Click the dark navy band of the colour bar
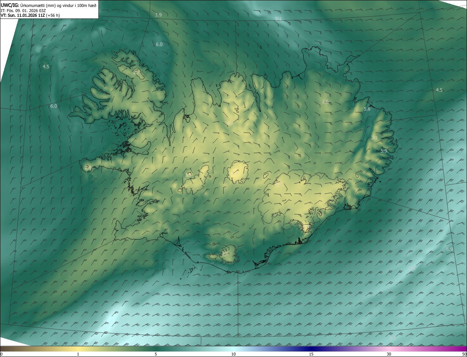467x357 pixels. (x=311, y=349)
